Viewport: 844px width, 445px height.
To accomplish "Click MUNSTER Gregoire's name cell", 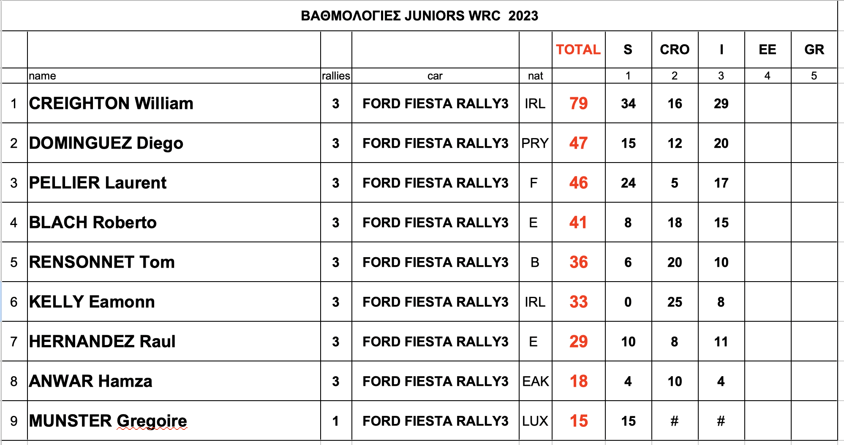I will (174, 421).
